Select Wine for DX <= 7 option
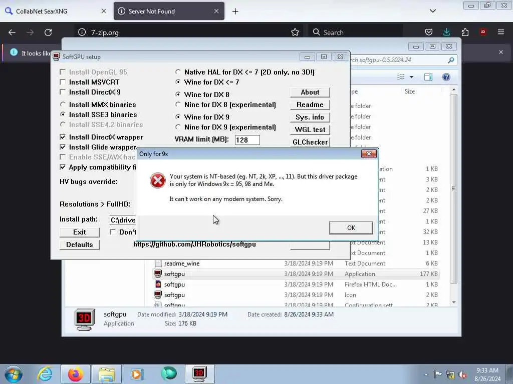This screenshot has height=384, width=513. pos(178,82)
